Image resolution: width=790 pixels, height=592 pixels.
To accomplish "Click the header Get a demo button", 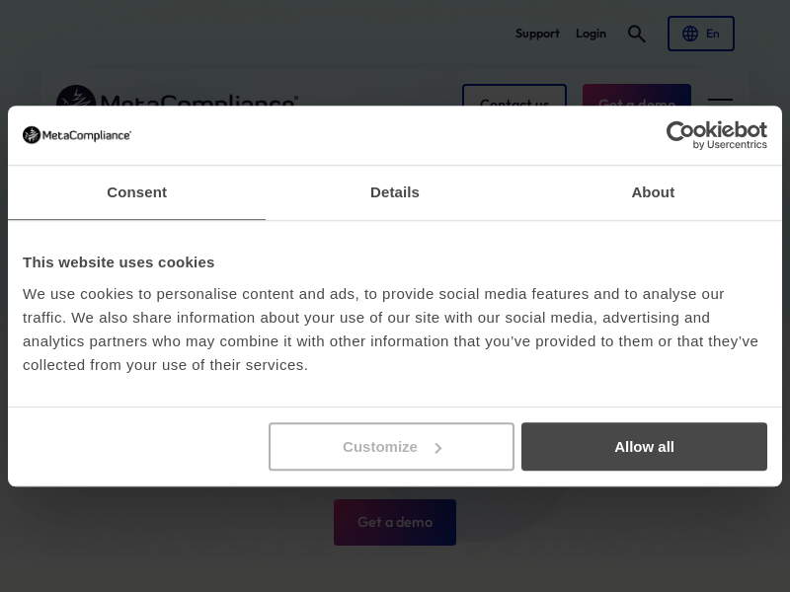I will point(637,96).
